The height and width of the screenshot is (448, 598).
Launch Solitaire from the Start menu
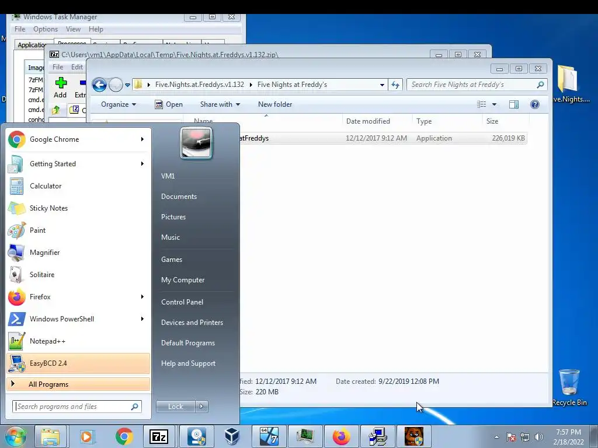point(78,275)
